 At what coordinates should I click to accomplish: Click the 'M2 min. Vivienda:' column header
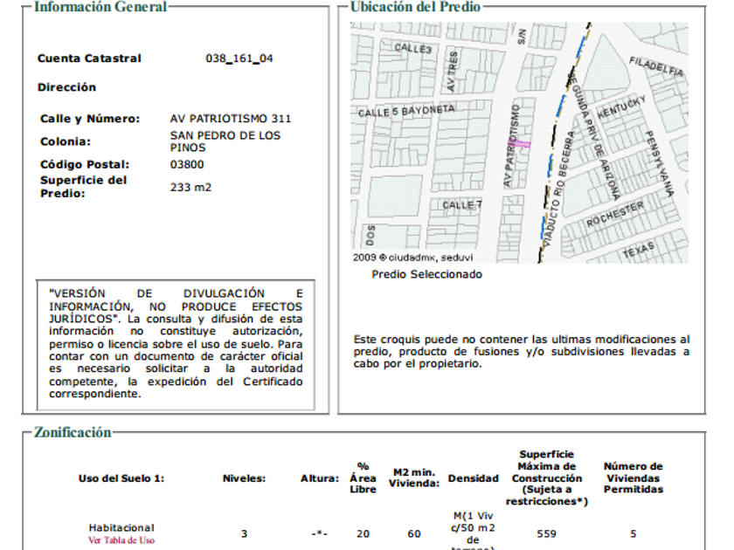[x=414, y=478]
